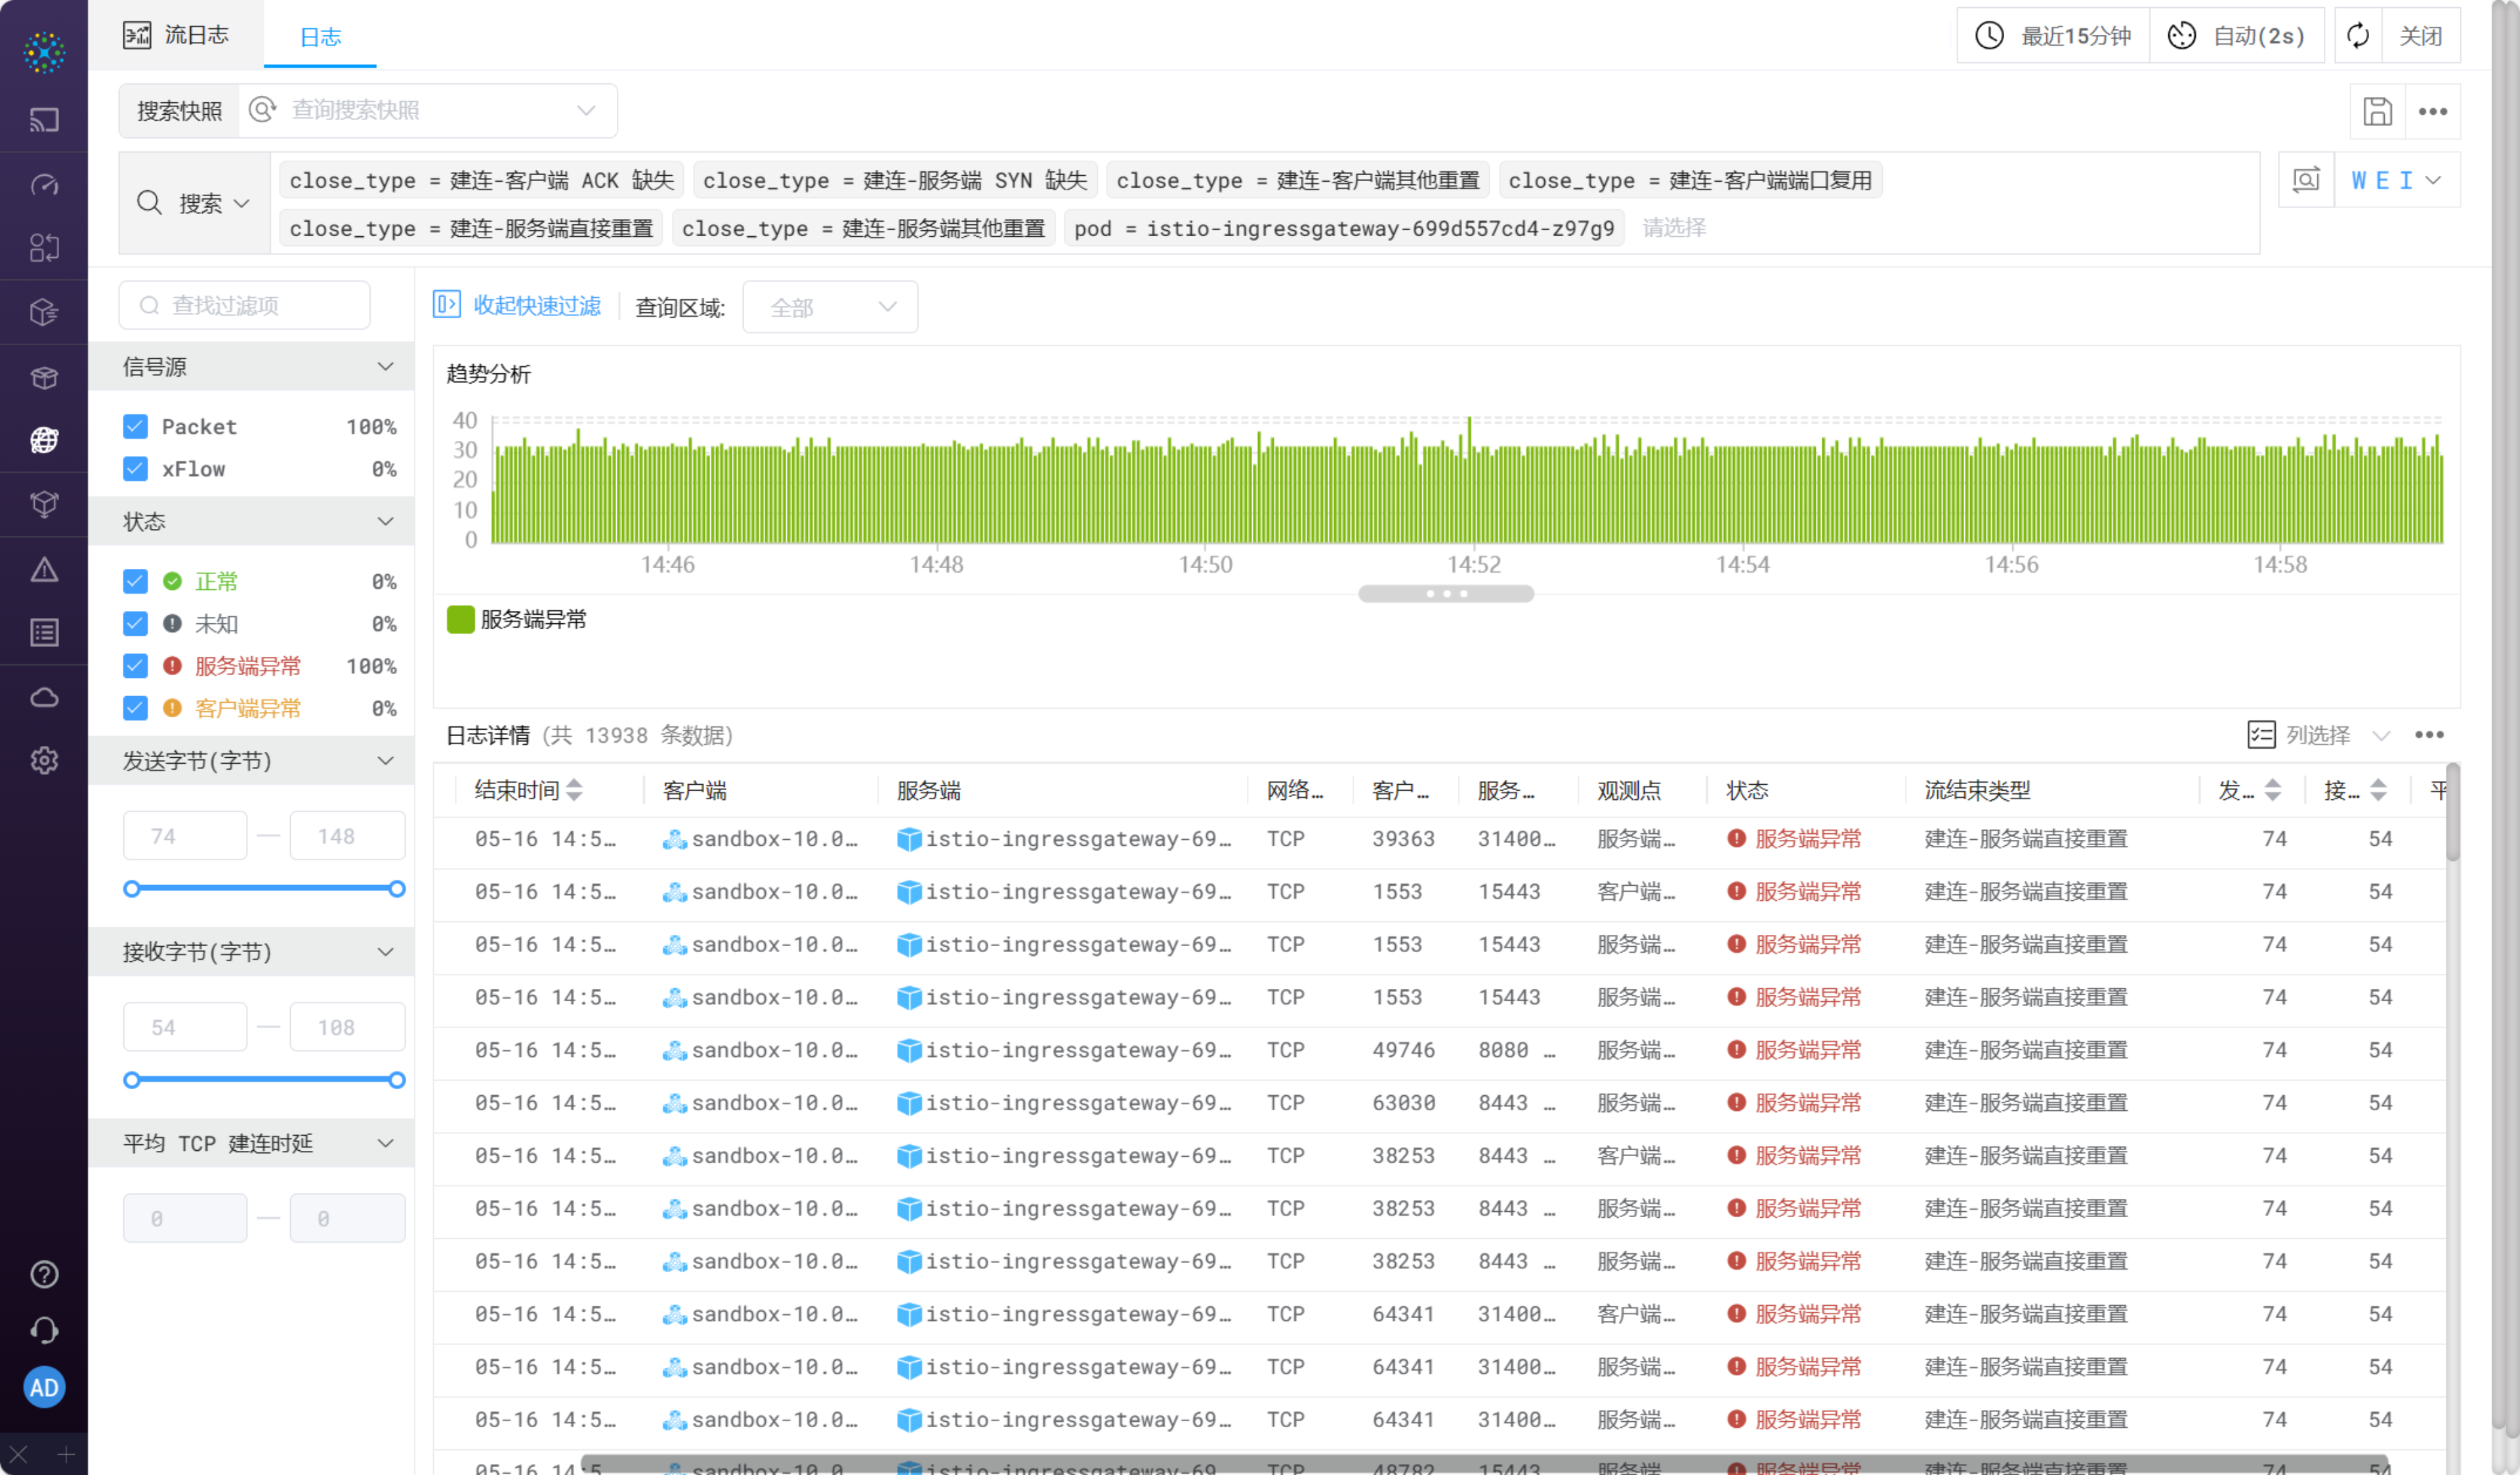Click the refresh icon in the top bar
This screenshot has height=1475, width=2520.
2357,36
